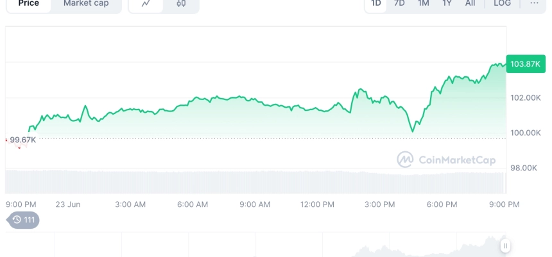Screen dimensions: 552x257
Task: Select the 1Y time range
Action: tap(447, 3)
